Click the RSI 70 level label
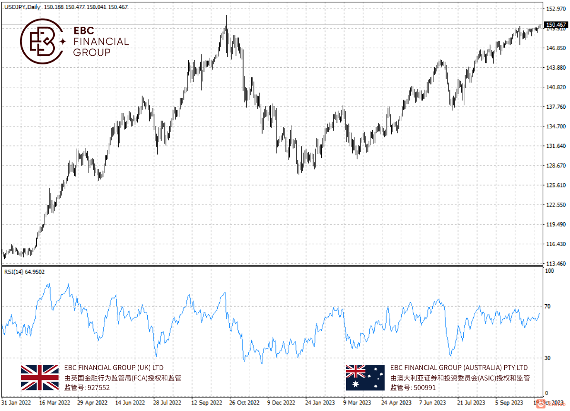The image size is (570, 411). tap(548, 306)
